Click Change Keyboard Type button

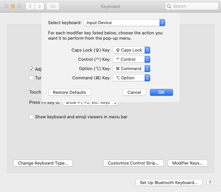click(x=43, y=163)
